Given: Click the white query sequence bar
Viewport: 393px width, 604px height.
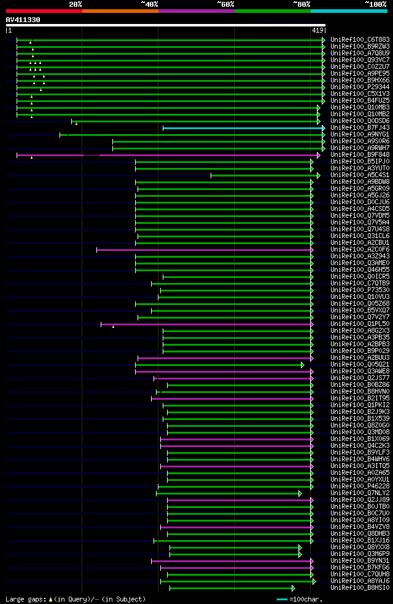Looking at the screenshot, I should tap(166, 25).
